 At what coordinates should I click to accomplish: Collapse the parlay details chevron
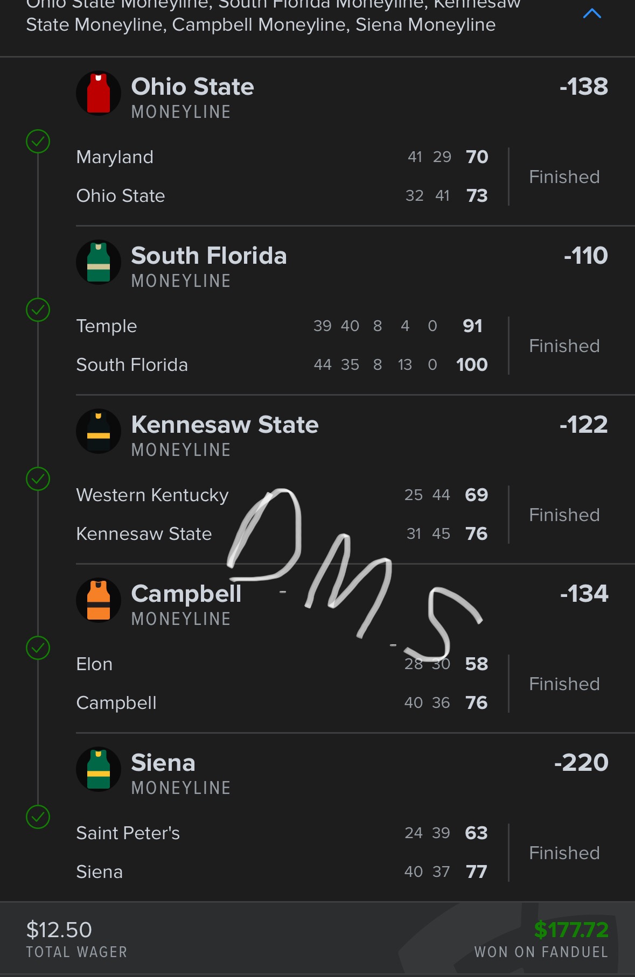591,14
